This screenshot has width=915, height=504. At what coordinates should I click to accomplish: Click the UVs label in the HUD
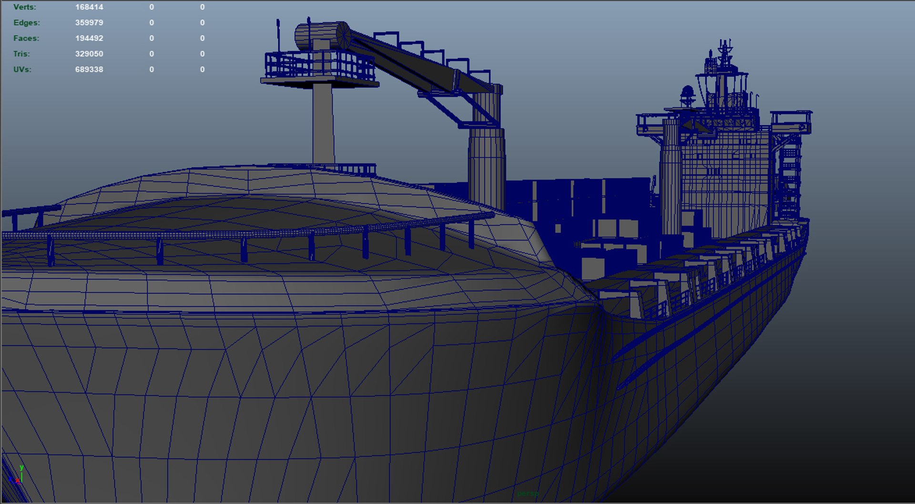click(x=22, y=69)
